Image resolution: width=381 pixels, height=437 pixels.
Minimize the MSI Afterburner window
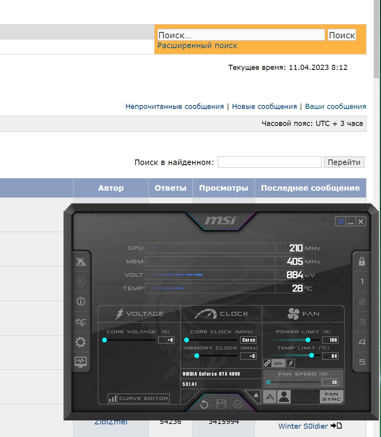point(351,221)
